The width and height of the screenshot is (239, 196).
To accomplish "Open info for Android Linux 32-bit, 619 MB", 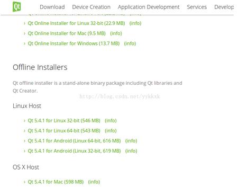I will (131, 150).
